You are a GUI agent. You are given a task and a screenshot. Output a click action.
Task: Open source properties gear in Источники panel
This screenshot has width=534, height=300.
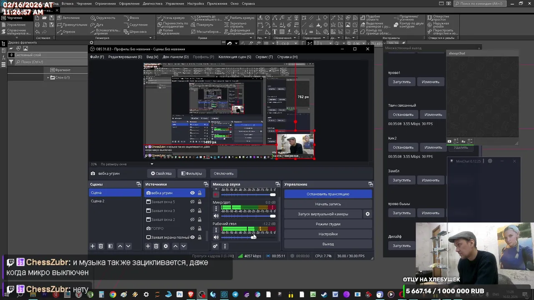click(166, 246)
